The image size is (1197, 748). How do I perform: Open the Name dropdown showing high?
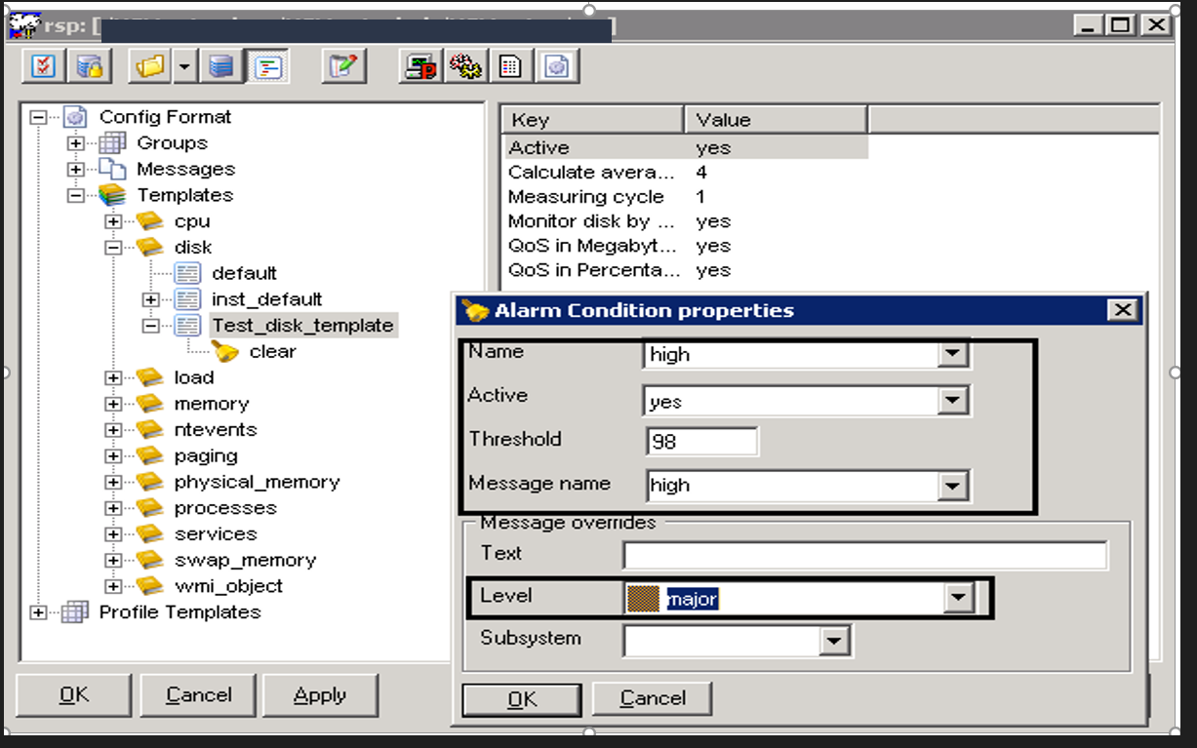click(952, 355)
